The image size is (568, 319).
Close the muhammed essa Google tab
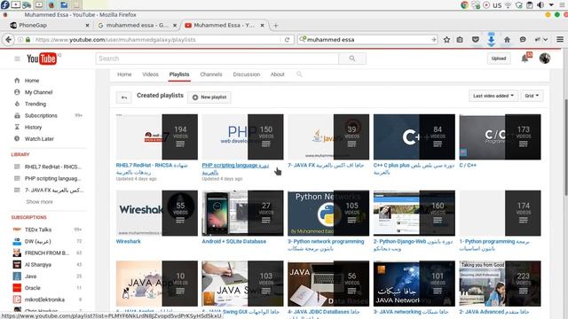tap(175, 26)
